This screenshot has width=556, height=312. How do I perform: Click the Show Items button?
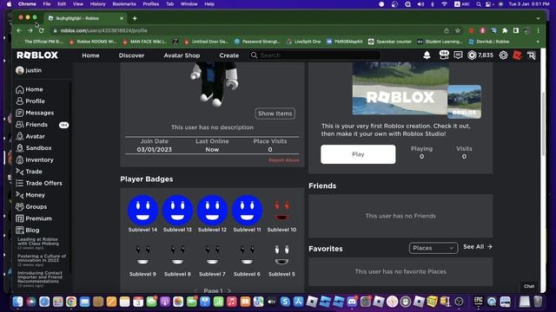[275, 114]
